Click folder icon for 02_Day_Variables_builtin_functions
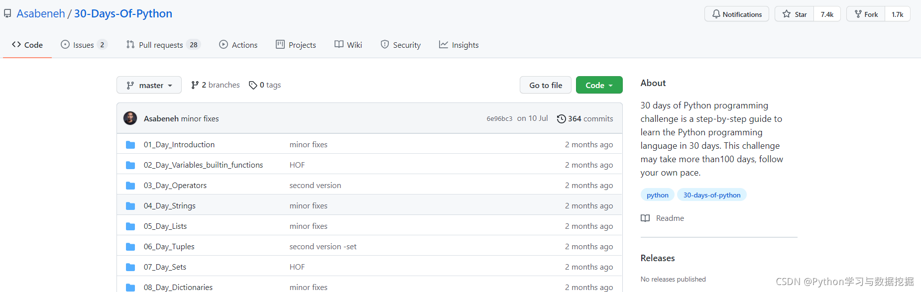This screenshot has width=921, height=292. pyautogui.click(x=130, y=165)
